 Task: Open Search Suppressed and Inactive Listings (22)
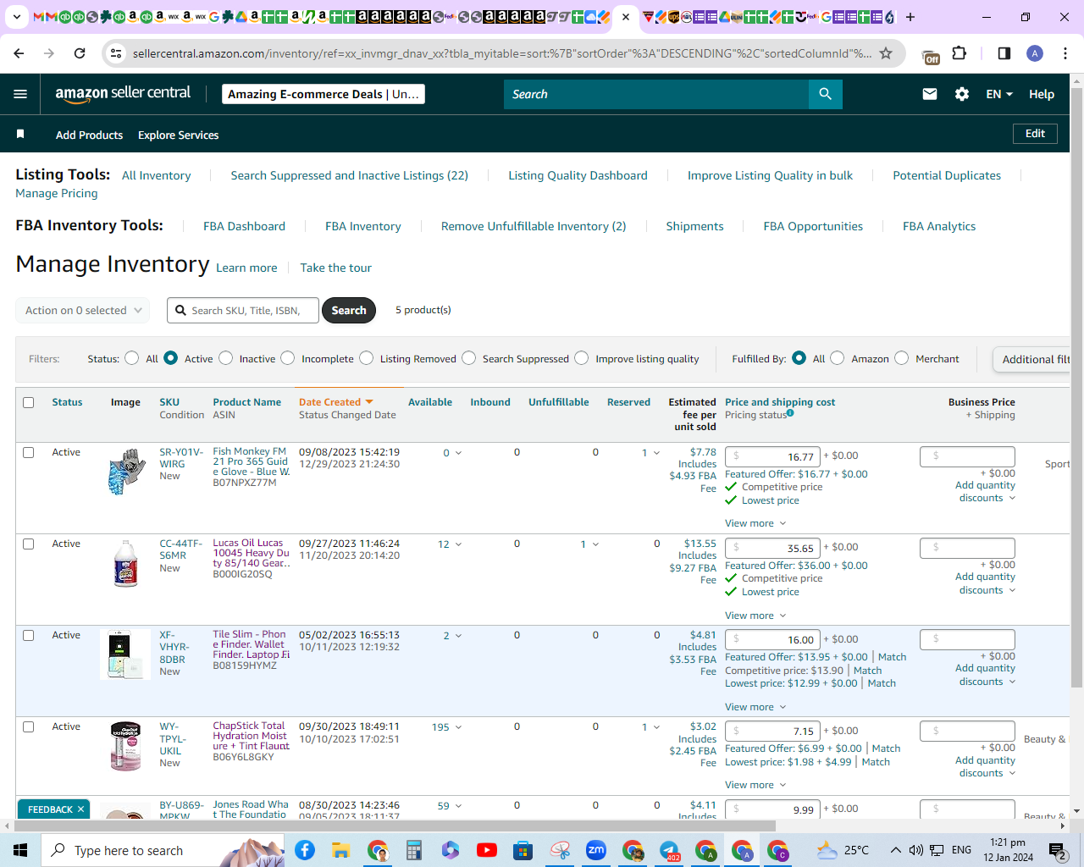point(350,175)
